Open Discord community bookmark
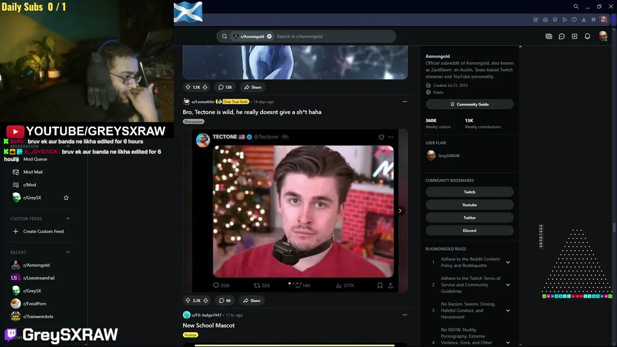Image resolution: width=617 pixels, height=347 pixels. point(469,230)
